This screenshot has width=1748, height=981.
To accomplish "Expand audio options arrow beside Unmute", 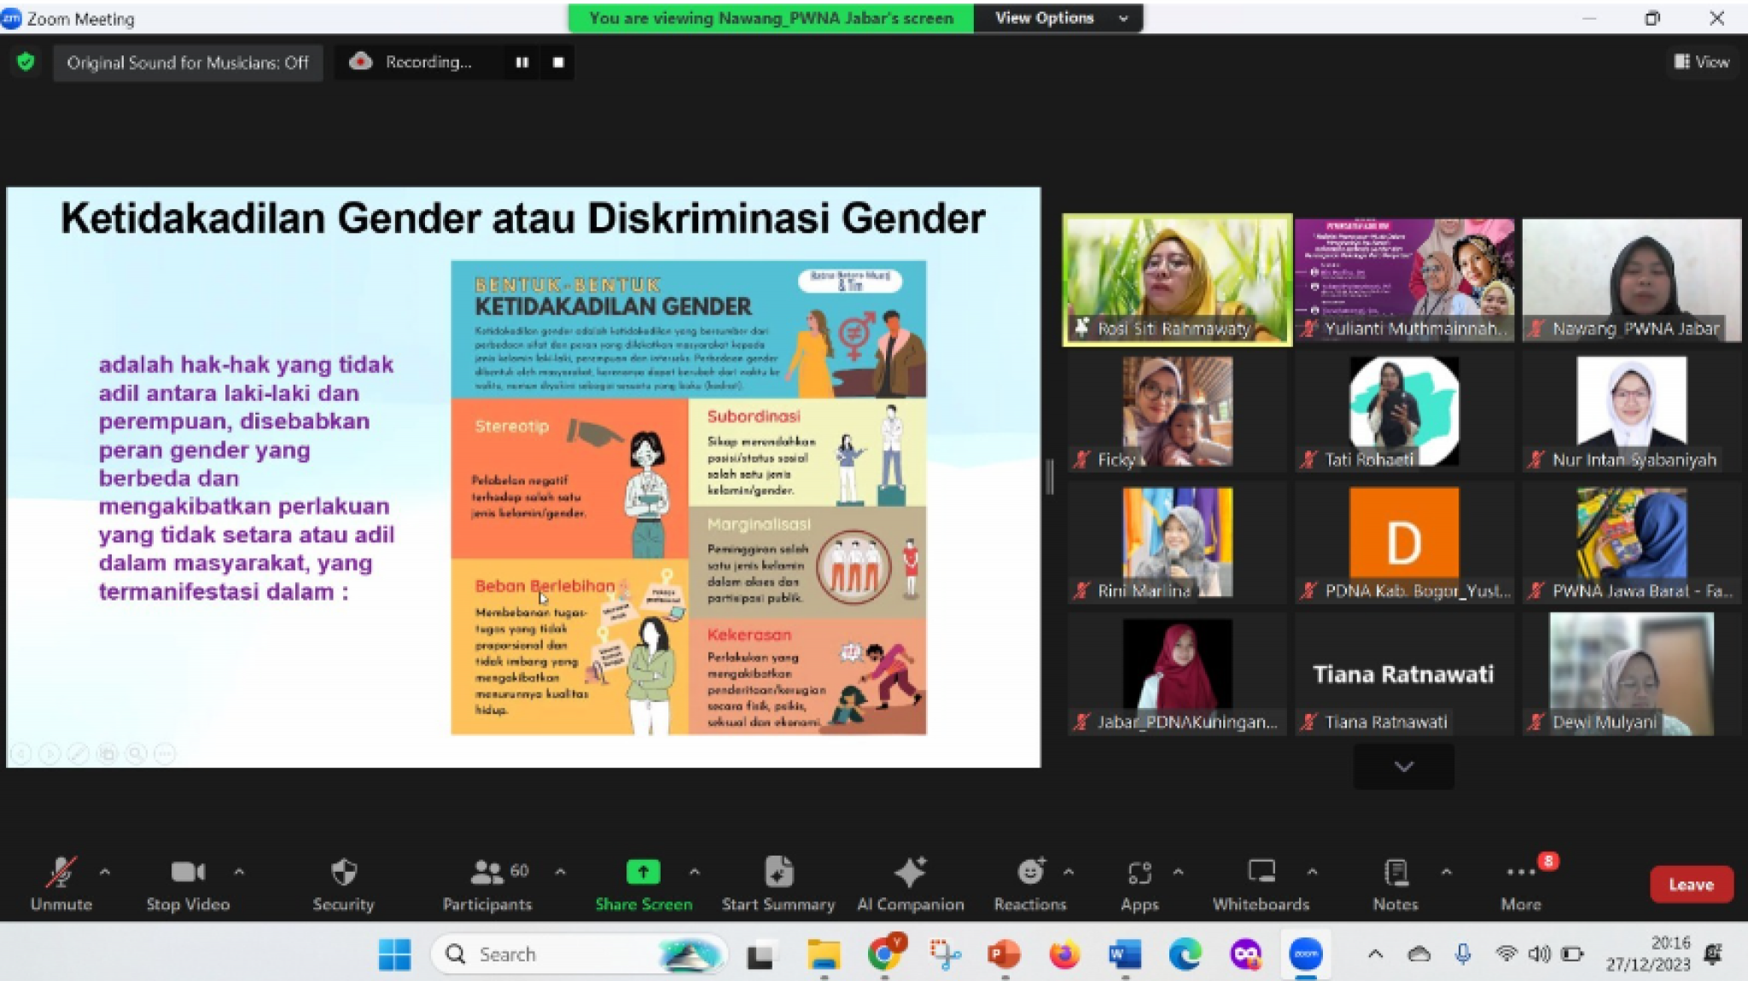I will coord(105,872).
